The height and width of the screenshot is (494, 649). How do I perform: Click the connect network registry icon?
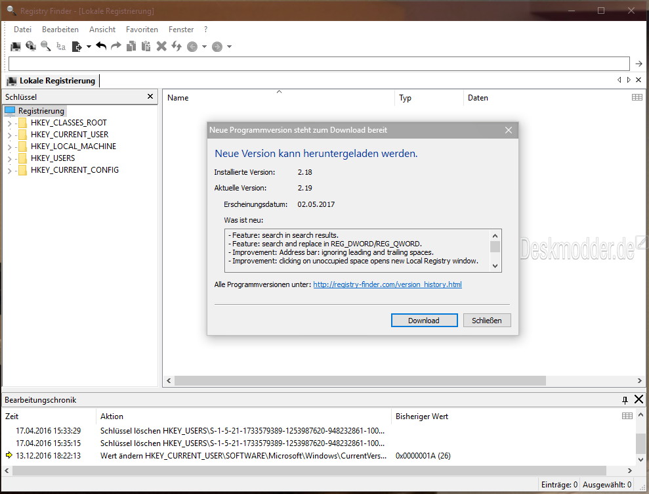tap(31, 46)
